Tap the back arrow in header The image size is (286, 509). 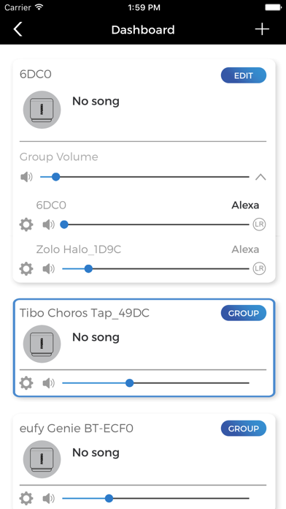point(18,29)
